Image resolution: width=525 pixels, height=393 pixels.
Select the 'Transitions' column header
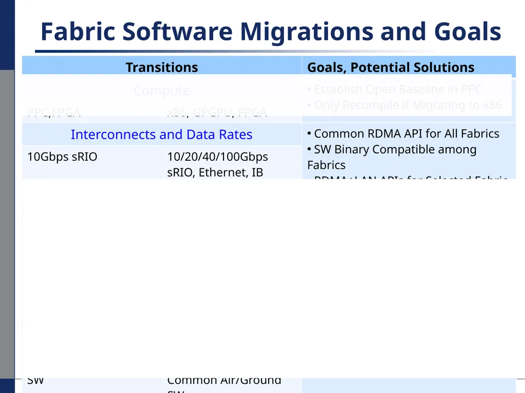[161, 67]
